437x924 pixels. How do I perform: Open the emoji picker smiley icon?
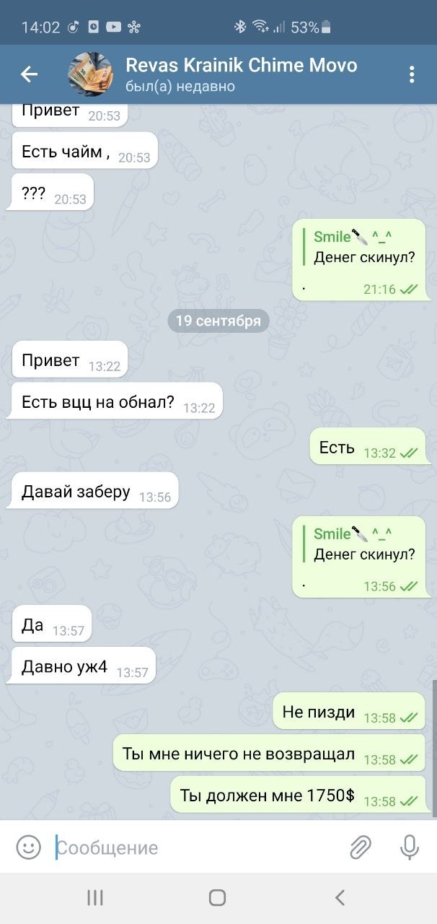28,847
